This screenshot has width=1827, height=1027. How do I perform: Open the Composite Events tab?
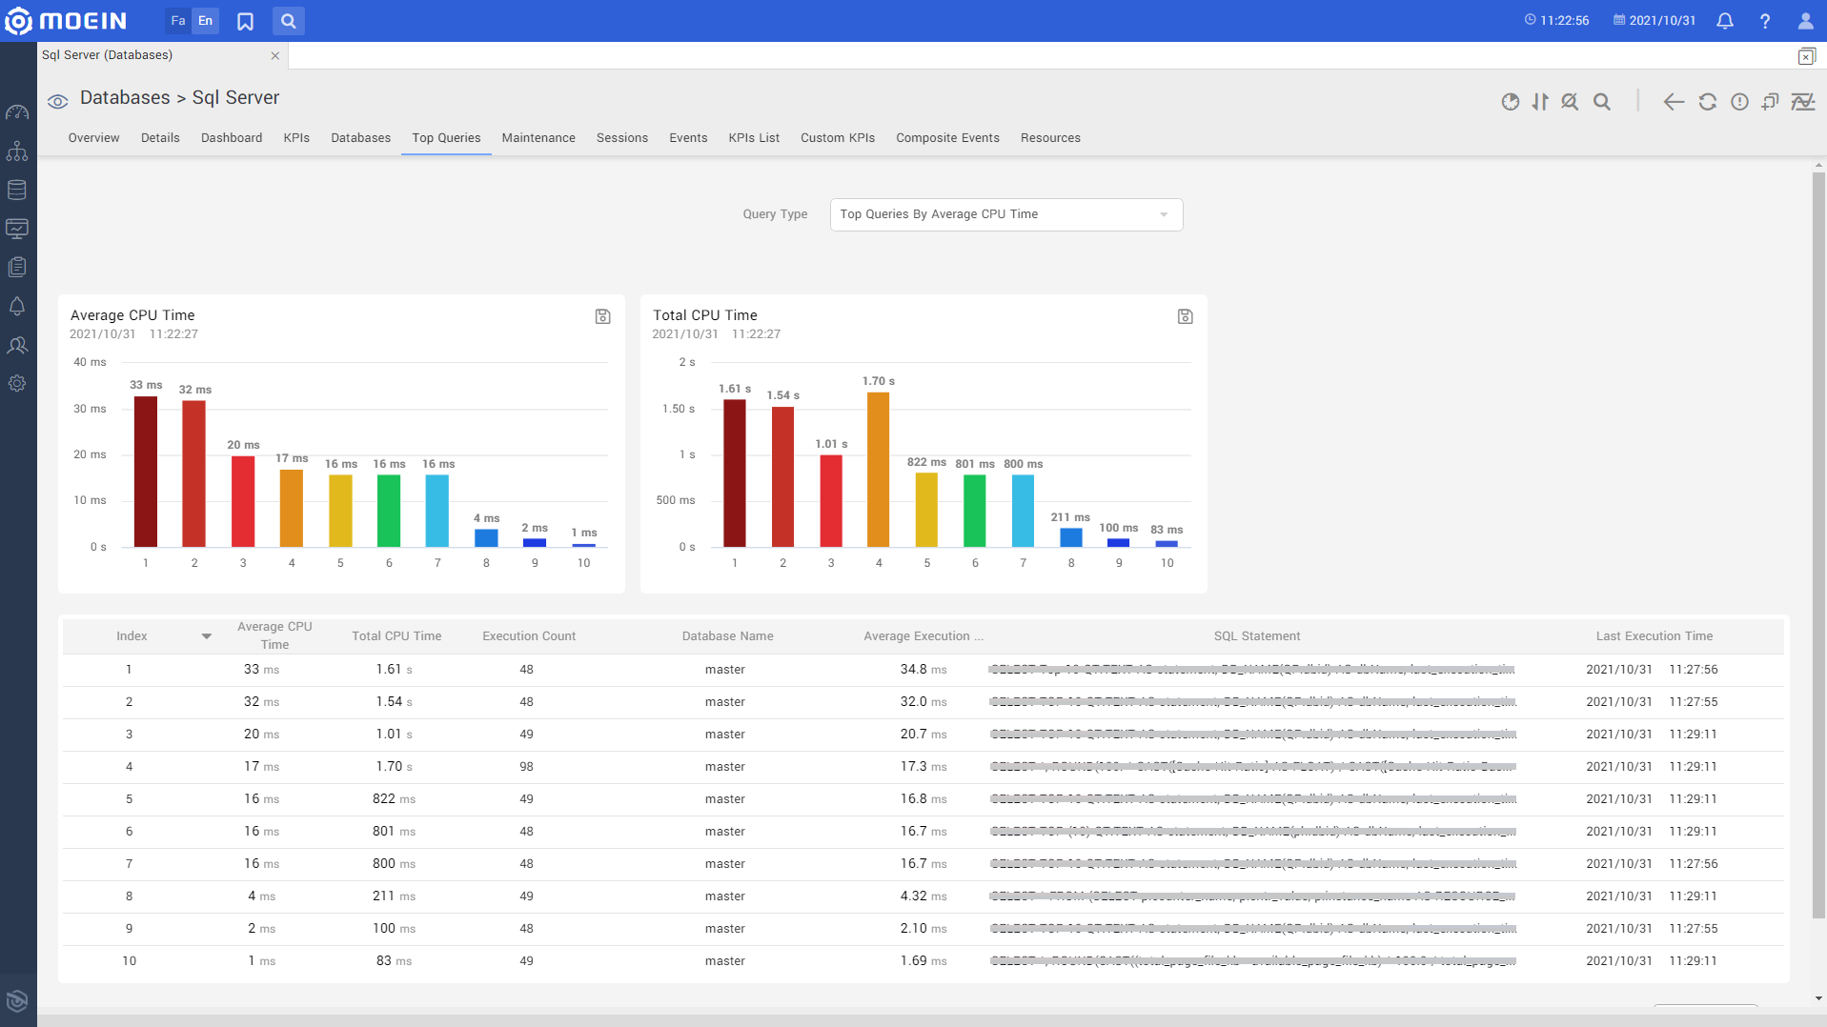[x=947, y=138]
